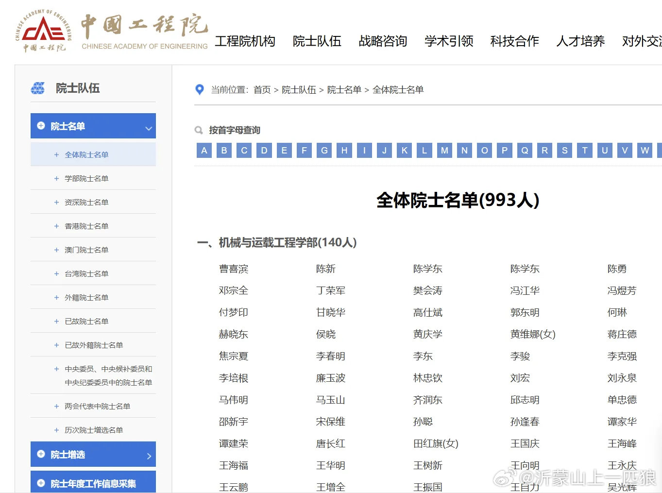This screenshot has width=662, height=493.
Task: Open the 战略咨询 navigation menu
Action: coord(383,41)
